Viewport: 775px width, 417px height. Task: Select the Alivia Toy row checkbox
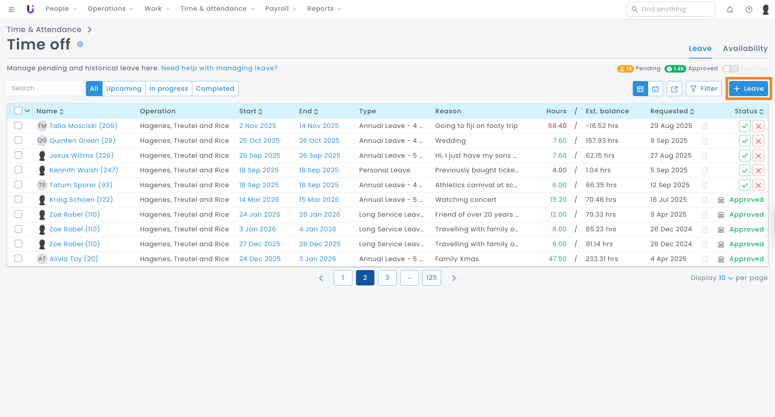click(18, 258)
